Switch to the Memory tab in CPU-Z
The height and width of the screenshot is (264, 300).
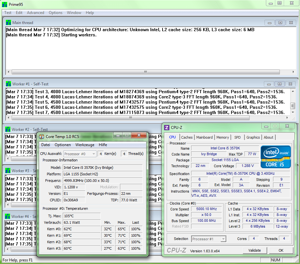[x=223, y=137]
